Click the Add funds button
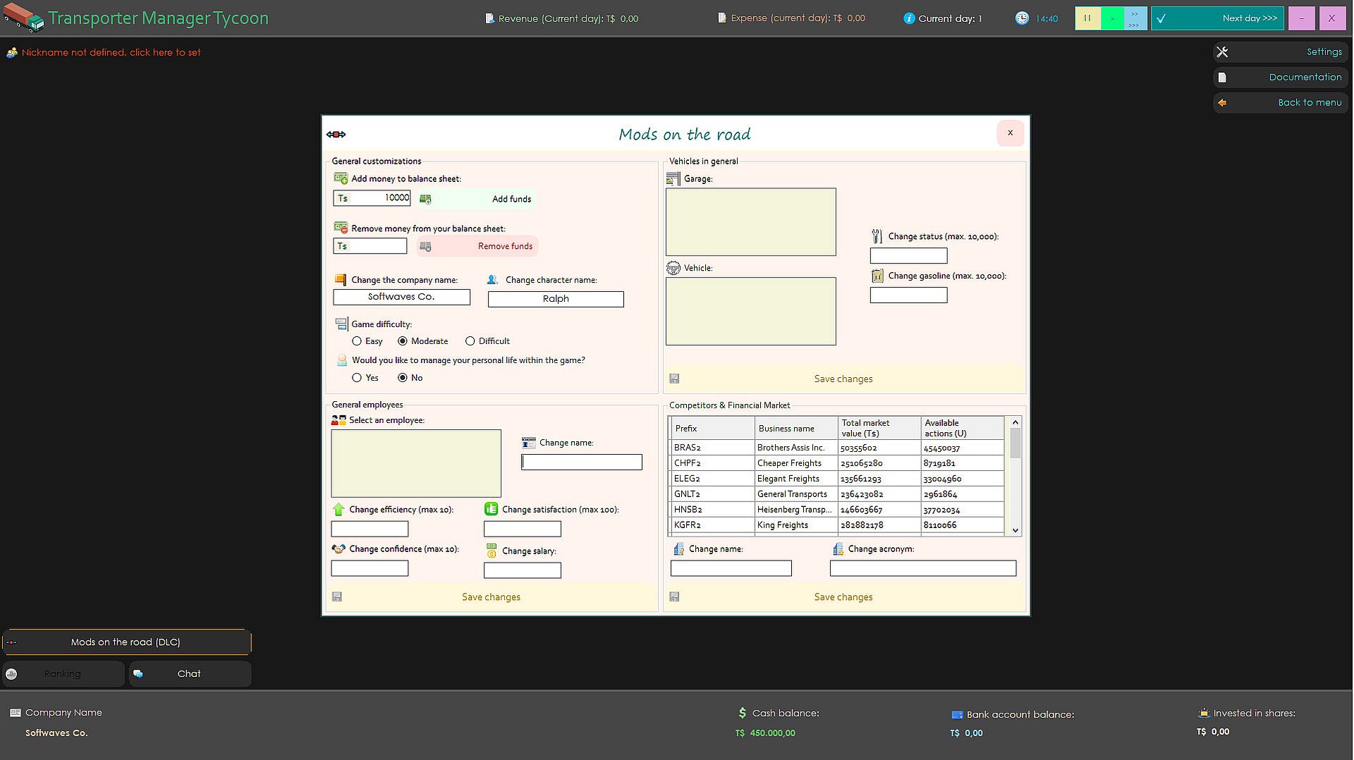 click(477, 200)
